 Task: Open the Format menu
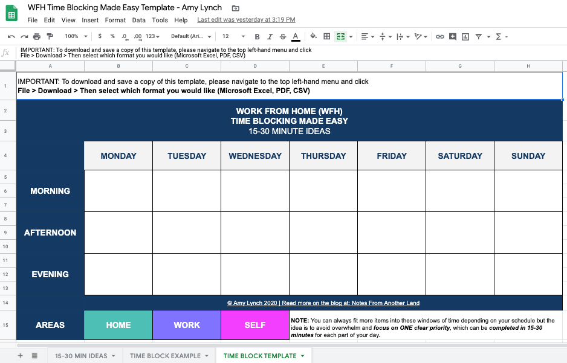click(x=115, y=20)
